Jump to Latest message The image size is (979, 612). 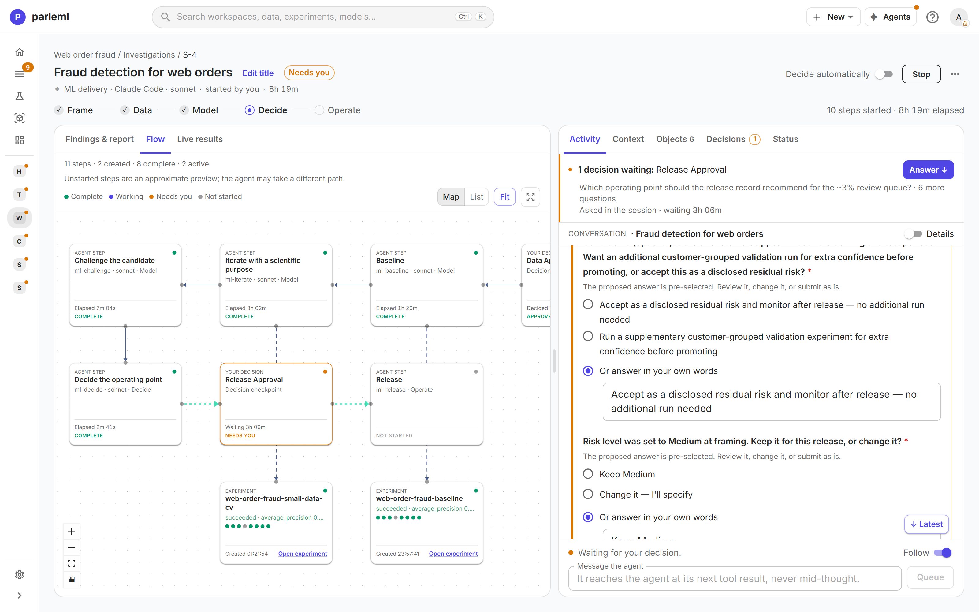[926, 524]
